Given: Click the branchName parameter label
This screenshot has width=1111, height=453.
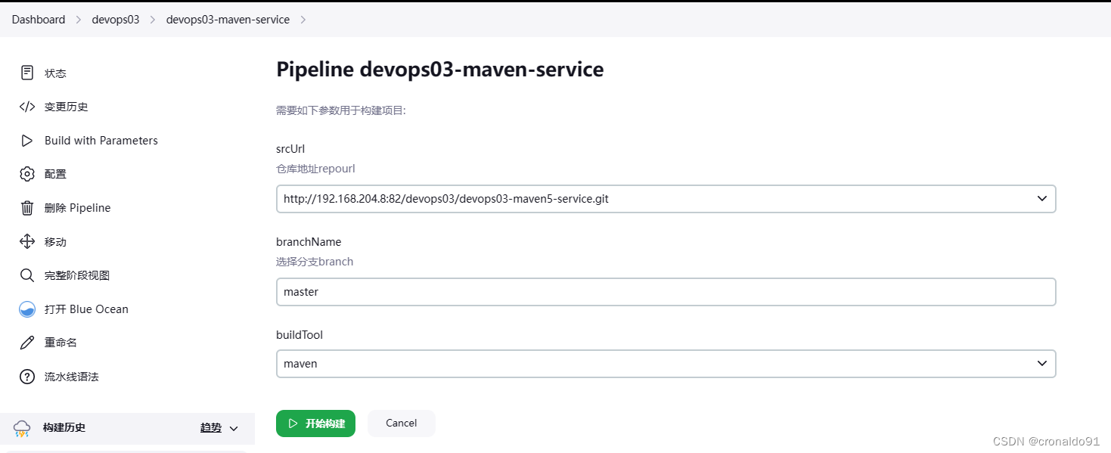Looking at the screenshot, I should (309, 242).
